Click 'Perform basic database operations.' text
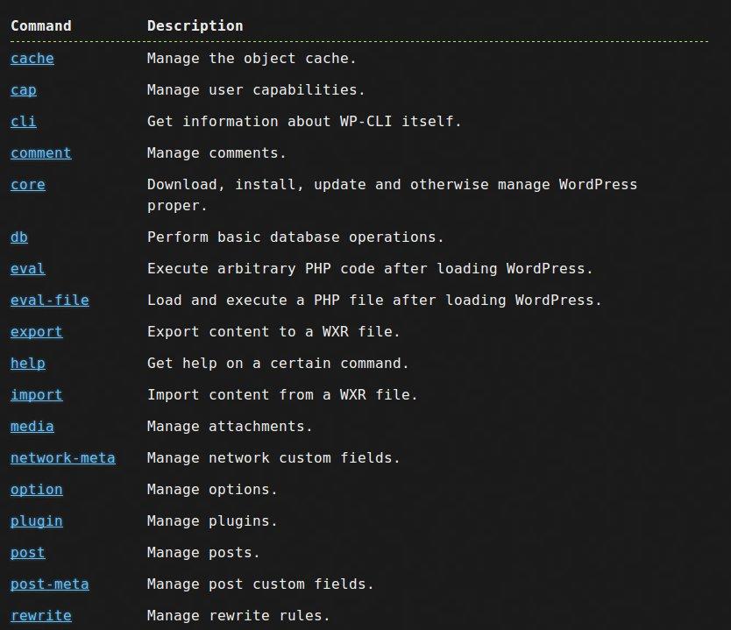The width and height of the screenshot is (731, 630). (295, 237)
